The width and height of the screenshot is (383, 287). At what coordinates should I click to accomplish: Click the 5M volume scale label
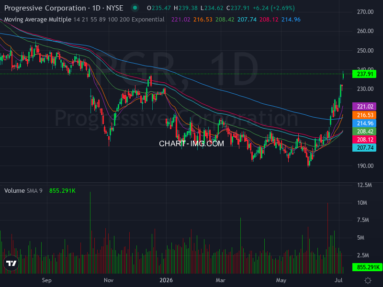pyautogui.click(x=360, y=238)
